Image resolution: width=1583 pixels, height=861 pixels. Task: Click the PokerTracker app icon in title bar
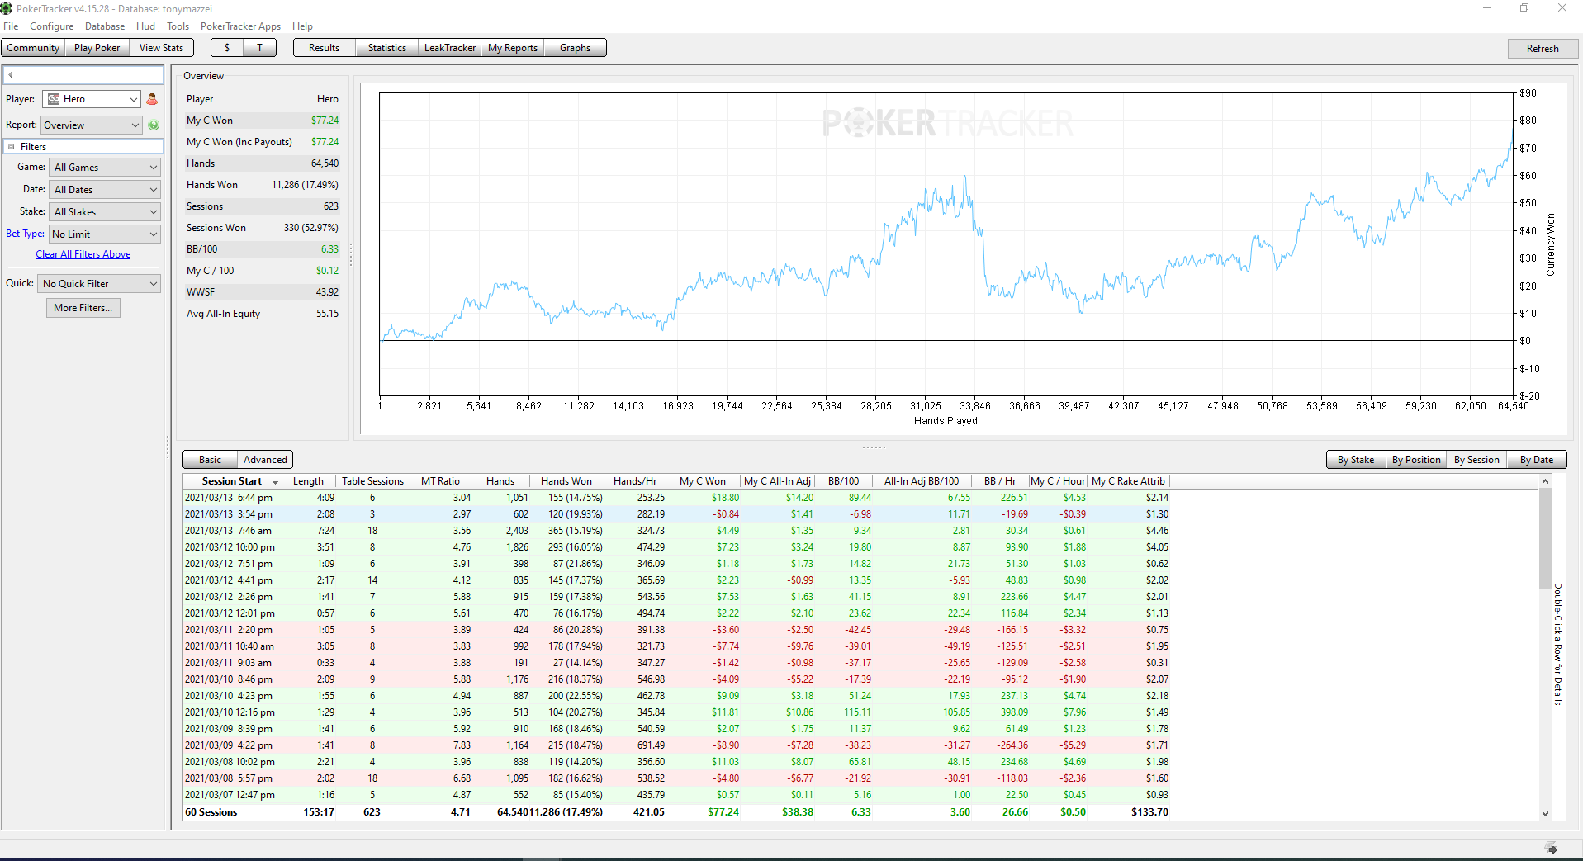pyautogui.click(x=7, y=8)
